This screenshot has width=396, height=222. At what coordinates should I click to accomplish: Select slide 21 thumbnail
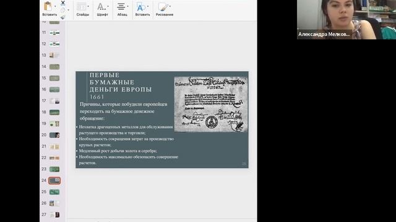click(54, 147)
